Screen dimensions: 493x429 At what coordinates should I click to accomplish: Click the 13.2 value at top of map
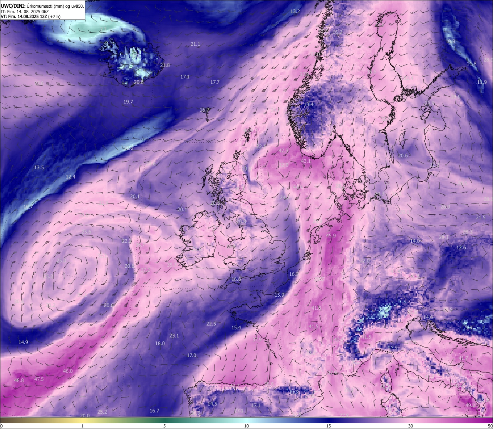295,12
